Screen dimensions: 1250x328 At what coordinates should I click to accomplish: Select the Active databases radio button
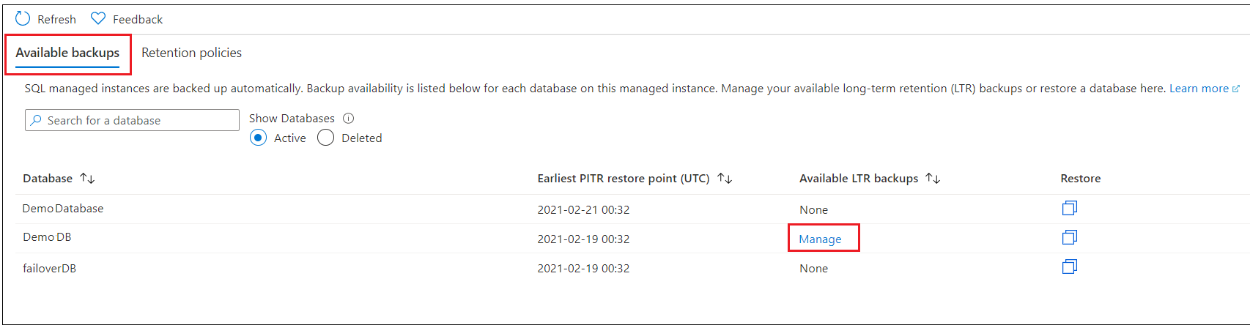[x=258, y=138]
